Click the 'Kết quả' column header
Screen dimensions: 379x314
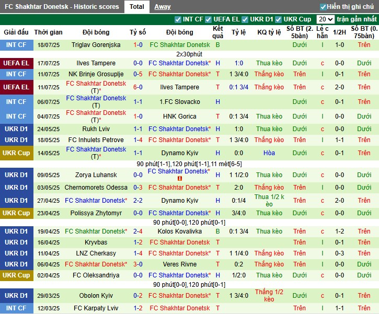[x=218, y=32]
